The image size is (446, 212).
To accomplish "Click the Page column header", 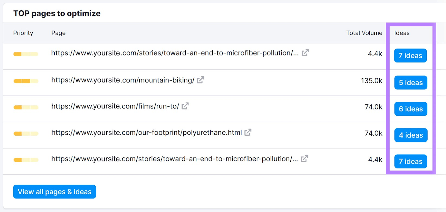I will (59, 33).
